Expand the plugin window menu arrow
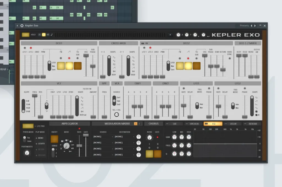 18,26
